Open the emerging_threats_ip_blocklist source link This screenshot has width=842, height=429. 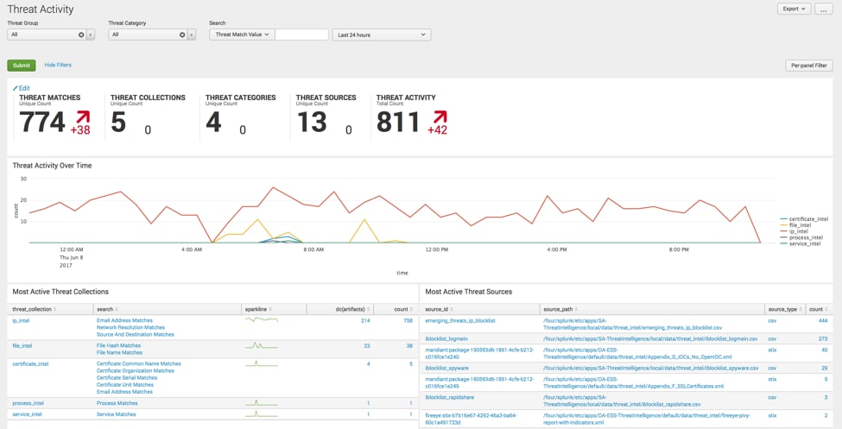click(x=460, y=320)
